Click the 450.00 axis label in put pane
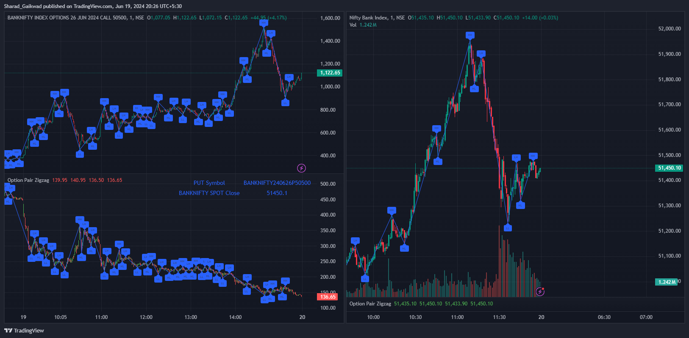Viewport: 689px width, 338px height. tap(328, 200)
